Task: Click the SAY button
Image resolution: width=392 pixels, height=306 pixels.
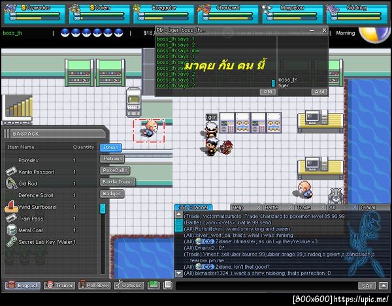Action: [367, 286]
